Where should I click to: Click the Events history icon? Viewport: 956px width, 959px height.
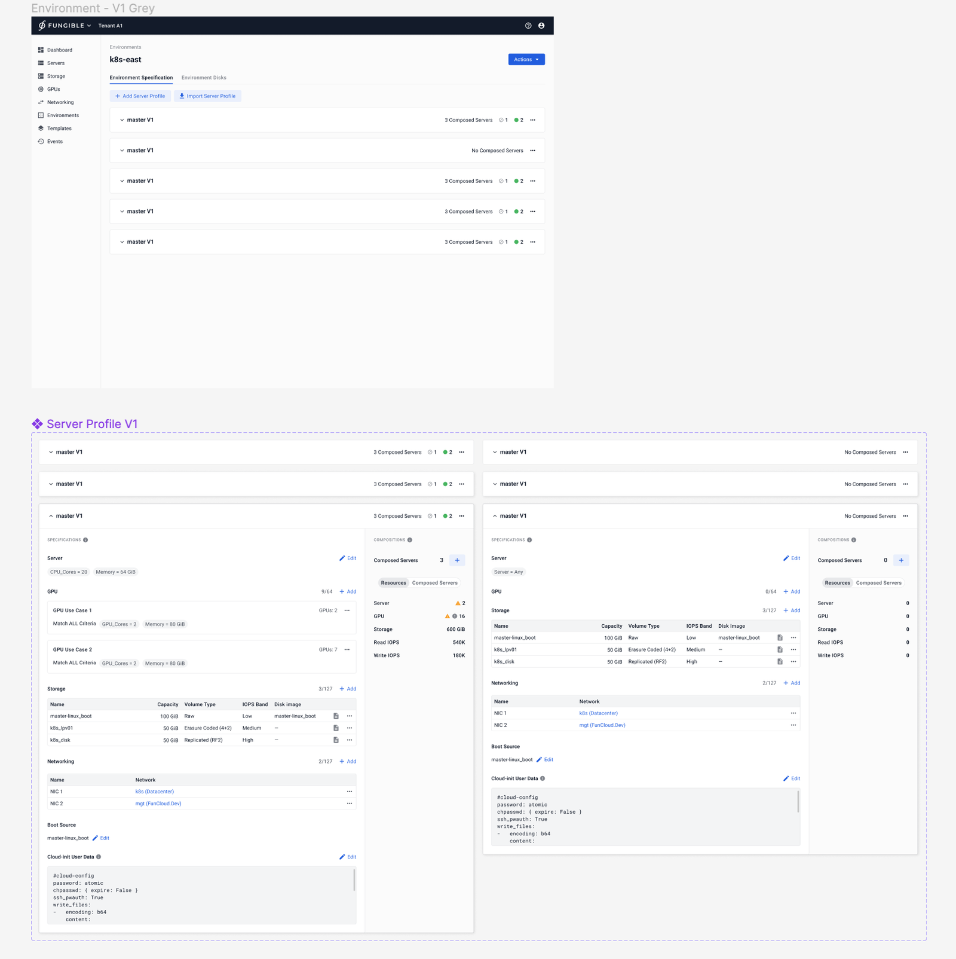[41, 142]
